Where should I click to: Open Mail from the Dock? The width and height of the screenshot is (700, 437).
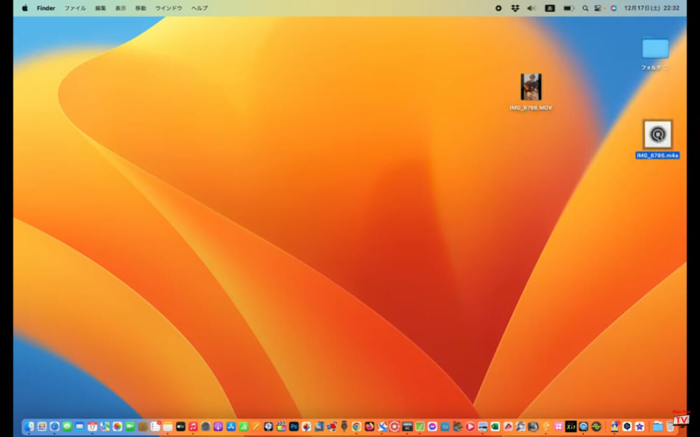(x=79, y=426)
